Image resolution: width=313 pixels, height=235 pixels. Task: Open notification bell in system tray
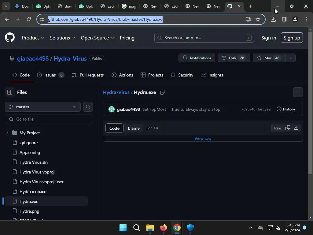pyautogui.click(x=305, y=228)
